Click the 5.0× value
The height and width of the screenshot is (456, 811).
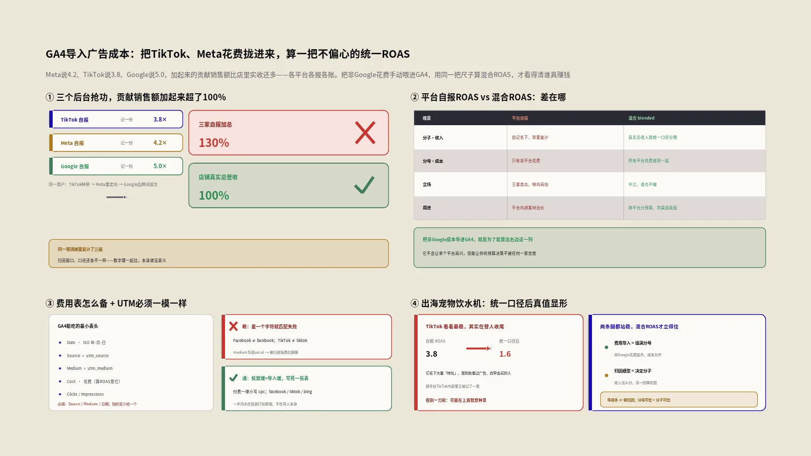click(x=160, y=166)
